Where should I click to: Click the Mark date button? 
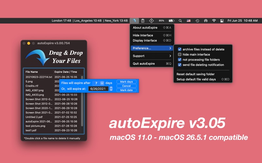[x=126, y=90]
